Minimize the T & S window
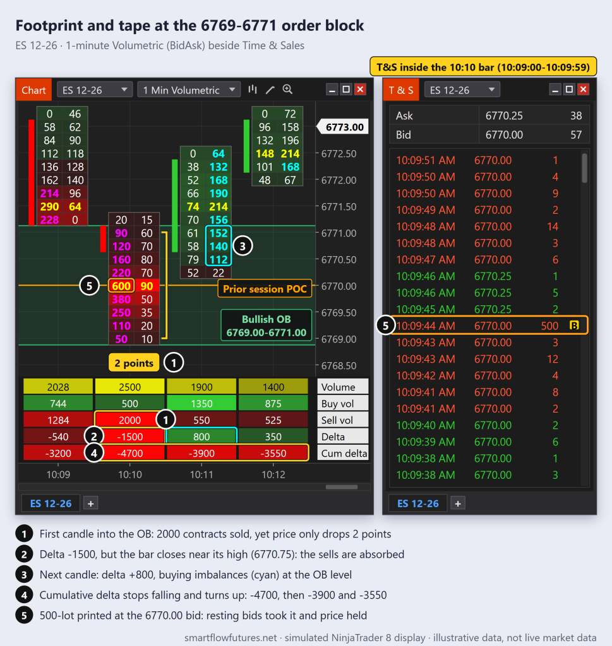Screen dimensions: 612x646 (556, 90)
